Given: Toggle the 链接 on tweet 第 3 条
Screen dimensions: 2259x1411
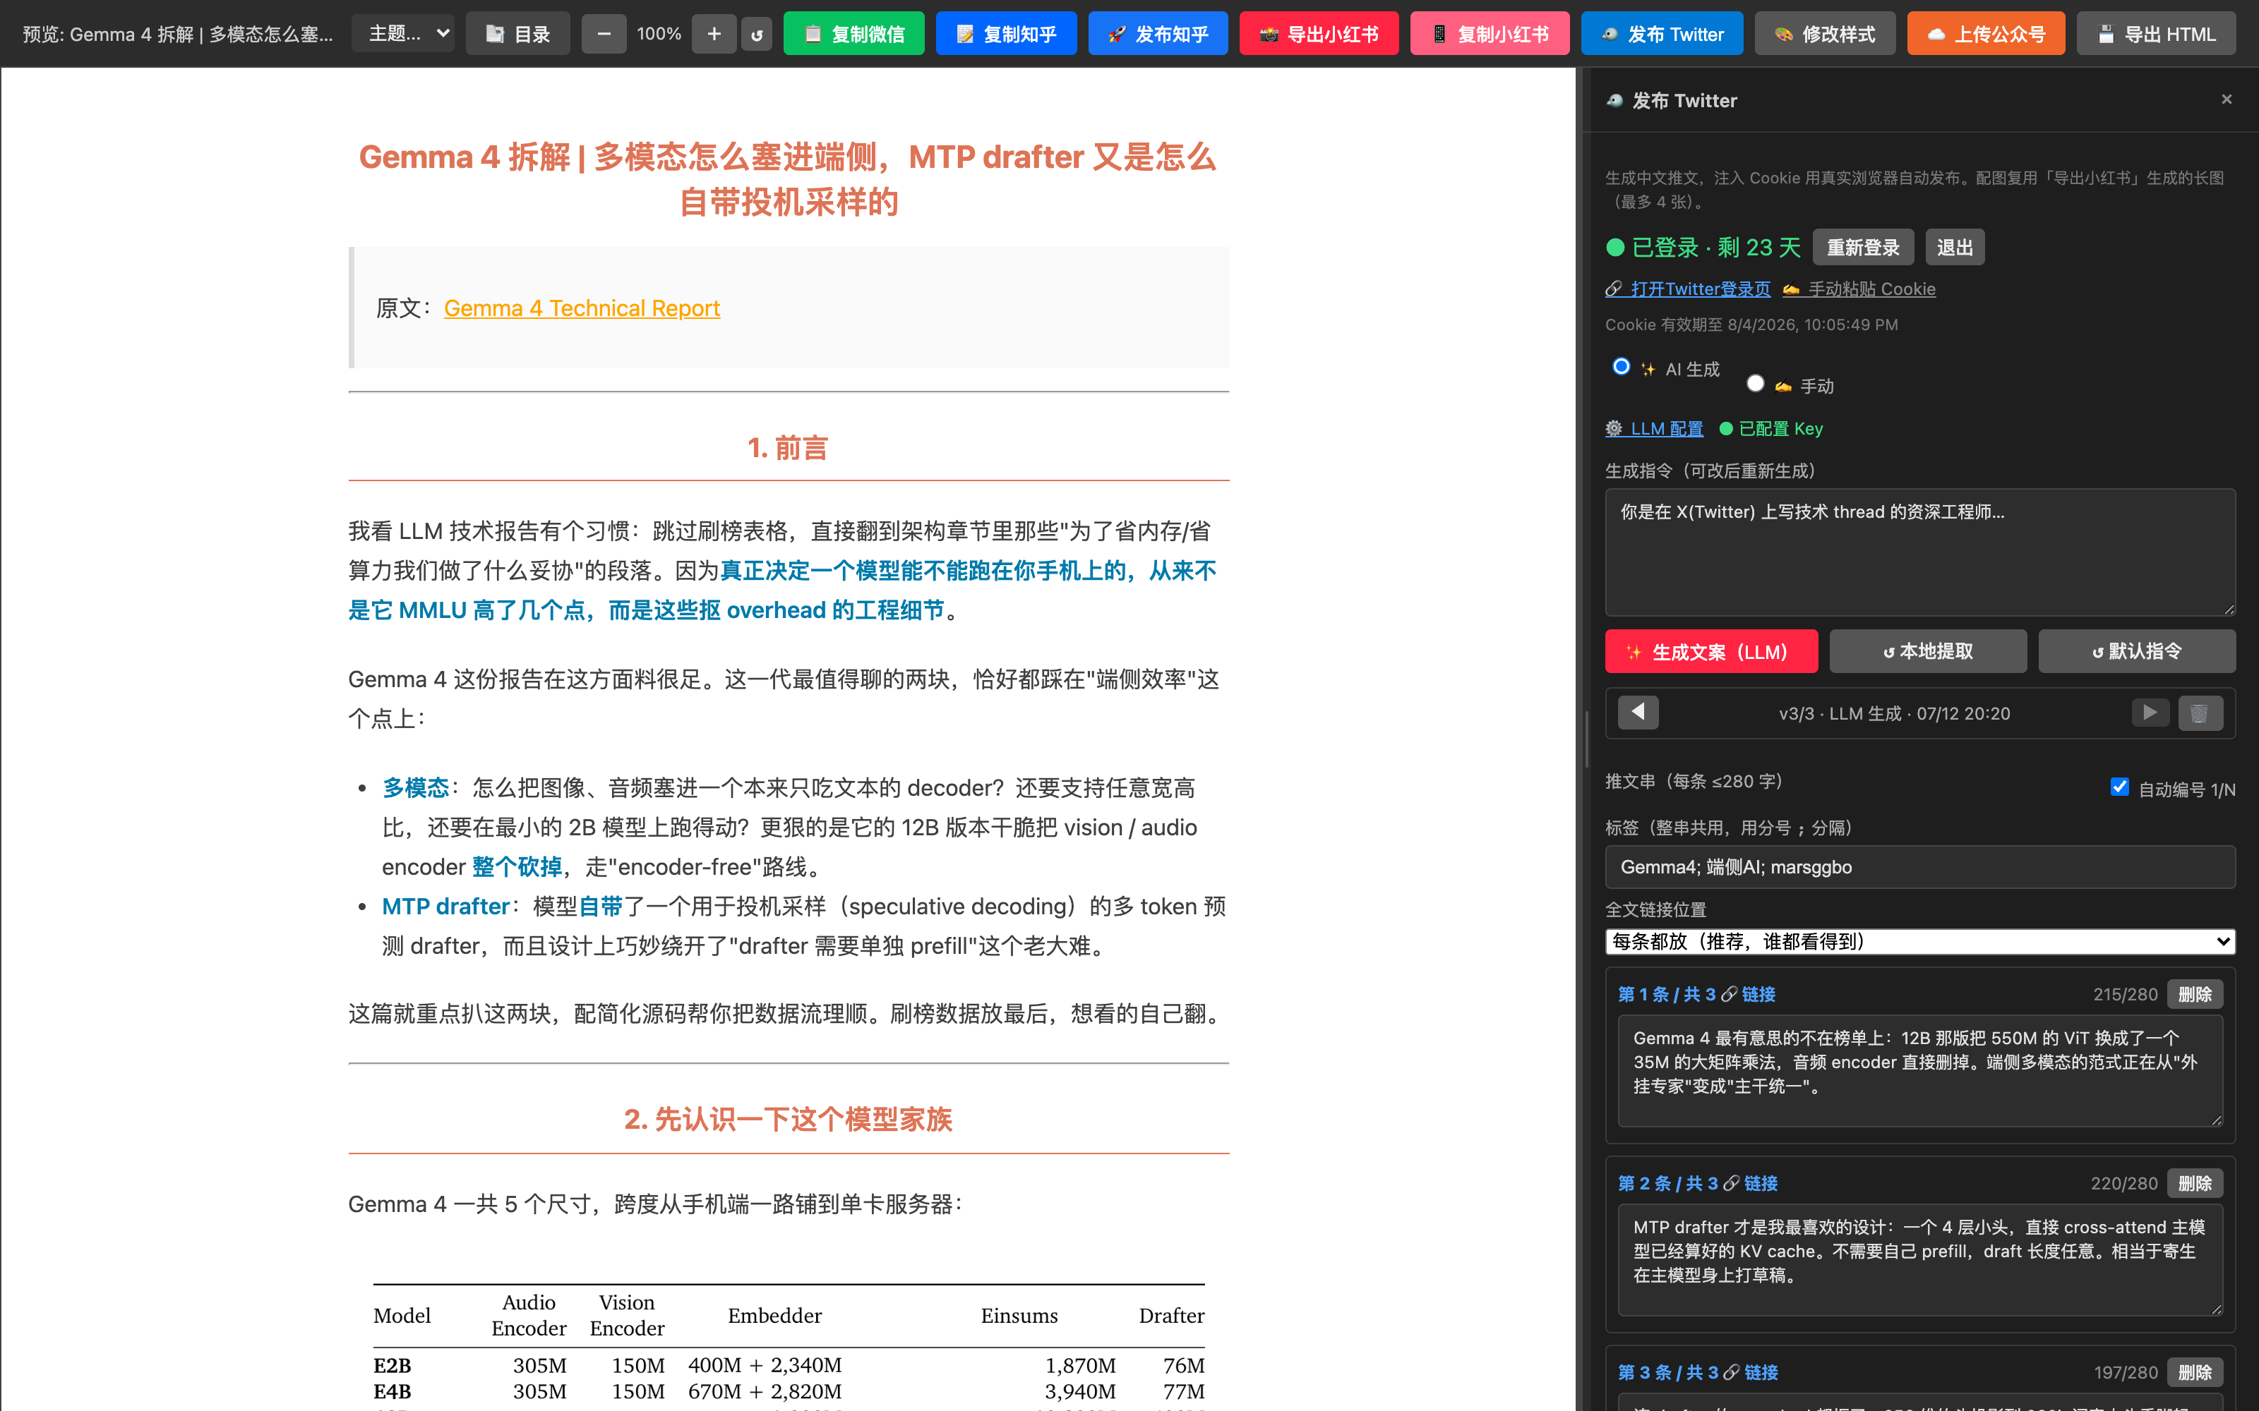Looking at the screenshot, I should pos(1750,1374).
